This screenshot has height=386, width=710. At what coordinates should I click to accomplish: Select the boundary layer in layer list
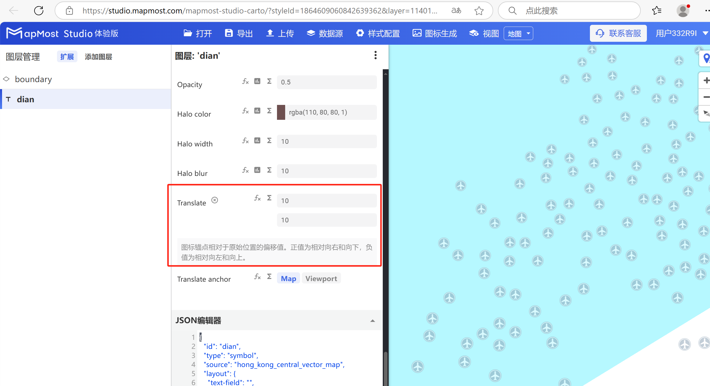[33, 79]
